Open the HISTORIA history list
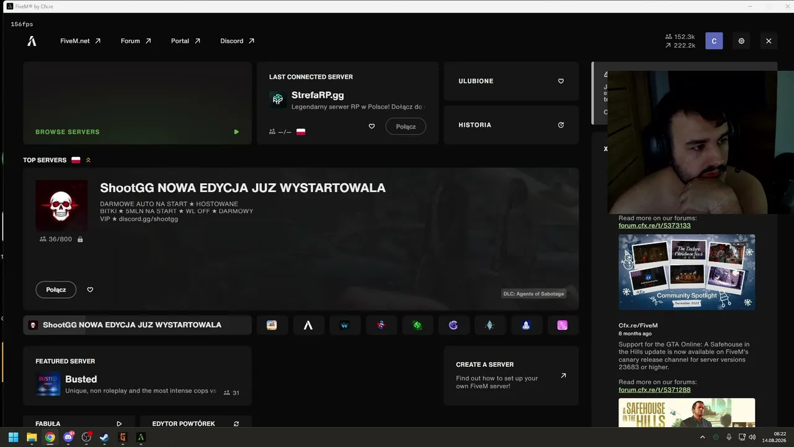This screenshot has height=447, width=794. [511, 125]
